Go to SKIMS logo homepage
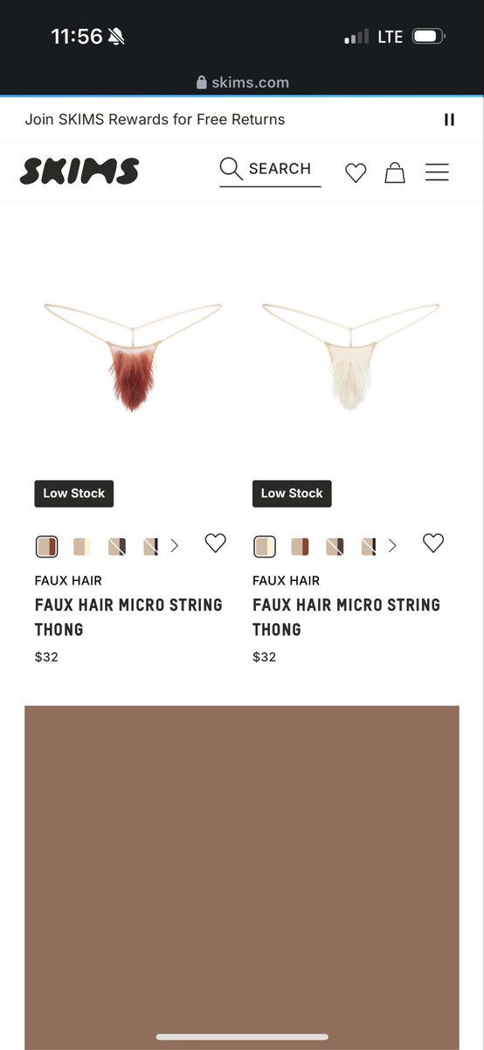 [x=80, y=171]
